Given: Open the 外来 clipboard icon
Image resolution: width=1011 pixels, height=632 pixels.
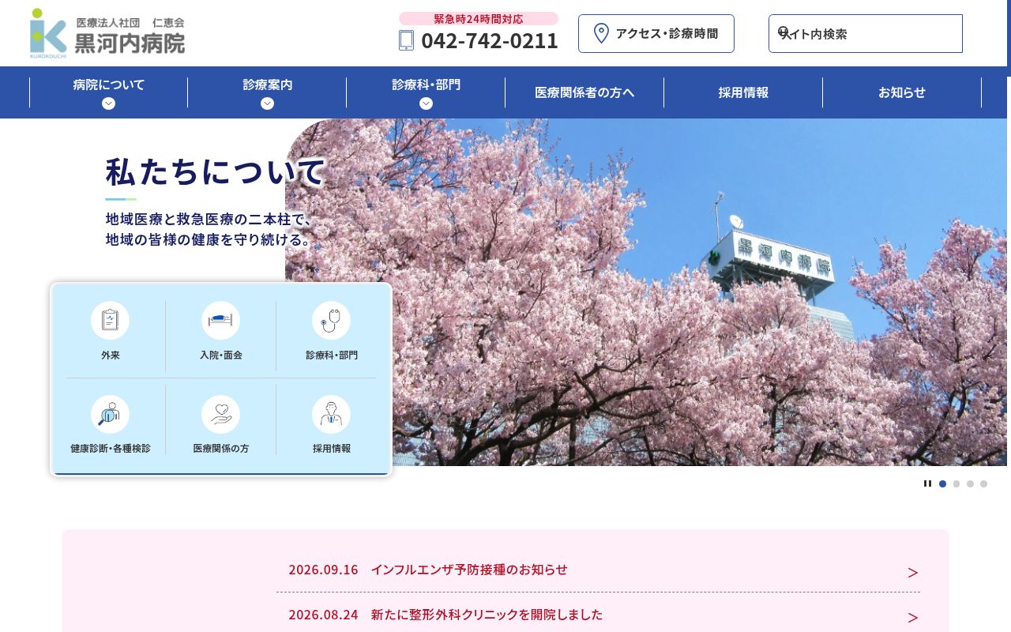Looking at the screenshot, I should pyautogui.click(x=110, y=320).
